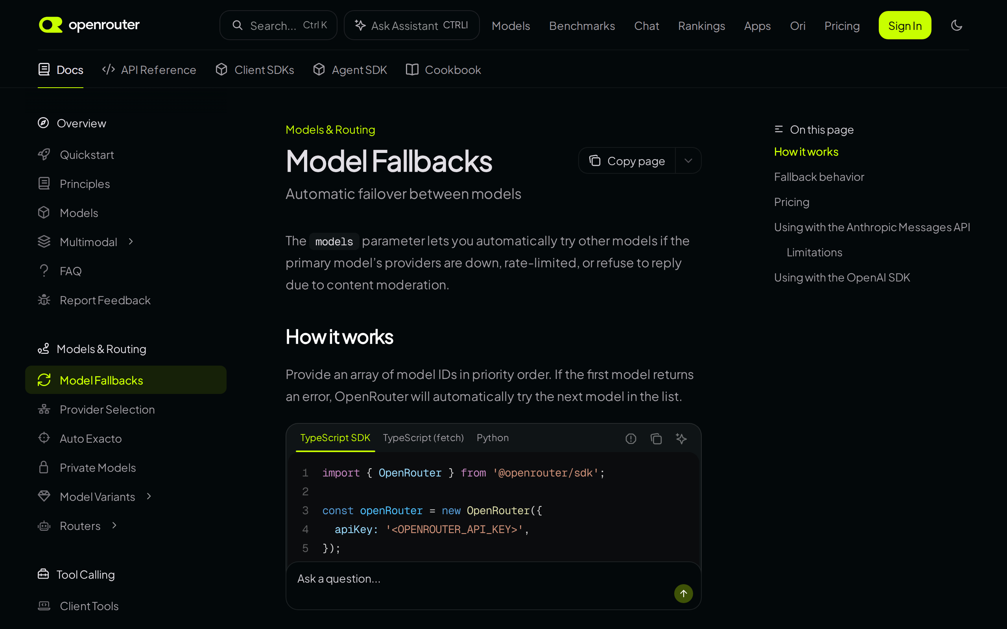
Task: Click the Cookbook book icon
Action: [x=412, y=70]
